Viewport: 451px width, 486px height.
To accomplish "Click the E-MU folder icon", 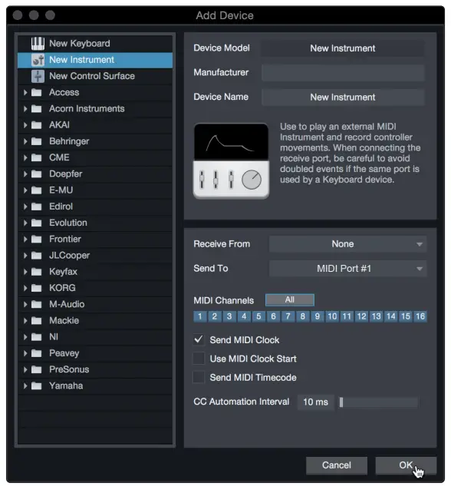I will (x=37, y=190).
